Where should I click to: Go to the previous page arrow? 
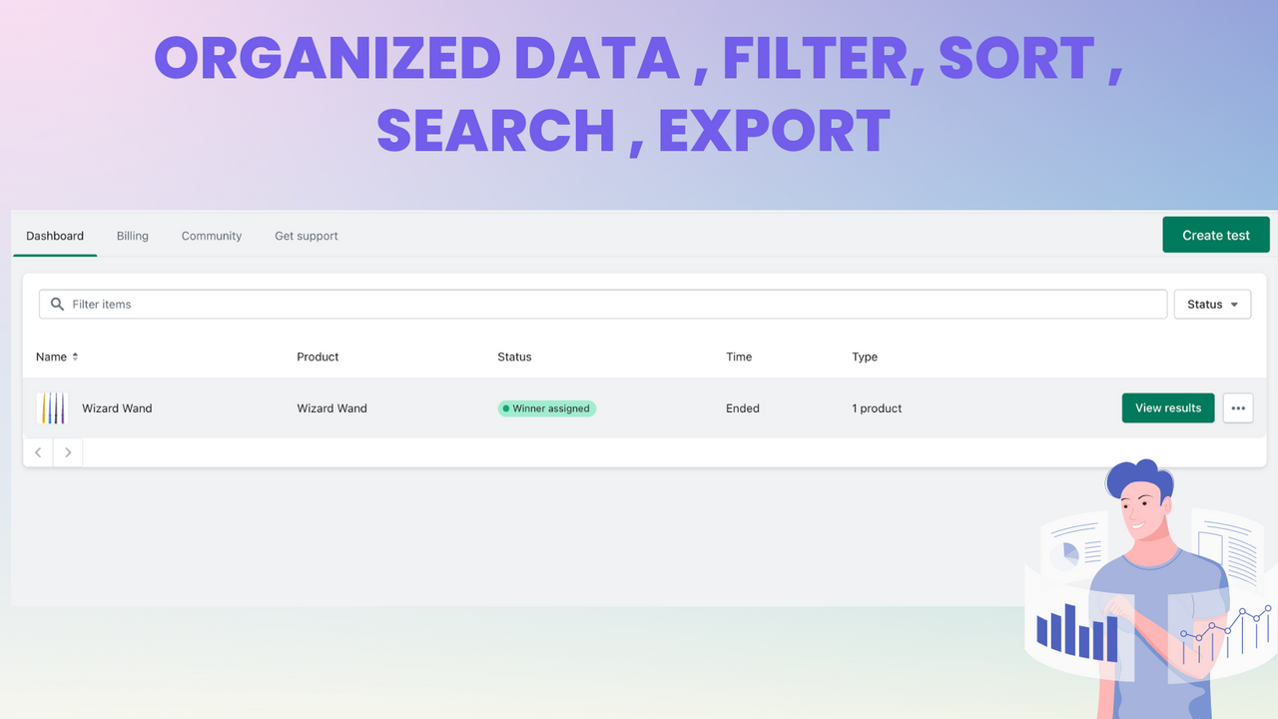tap(38, 452)
